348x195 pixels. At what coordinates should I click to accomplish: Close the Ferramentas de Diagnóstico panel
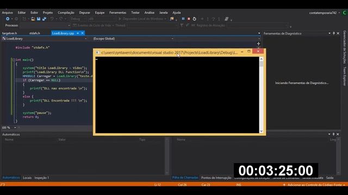[x=338, y=34]
